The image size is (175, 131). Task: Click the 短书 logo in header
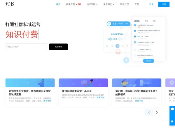tap(9, 4)
